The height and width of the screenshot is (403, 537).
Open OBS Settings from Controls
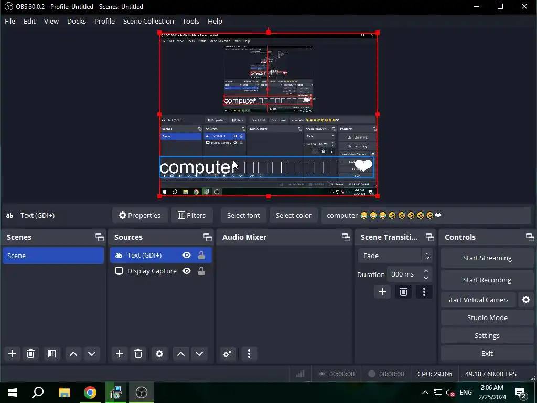(487, 335)
